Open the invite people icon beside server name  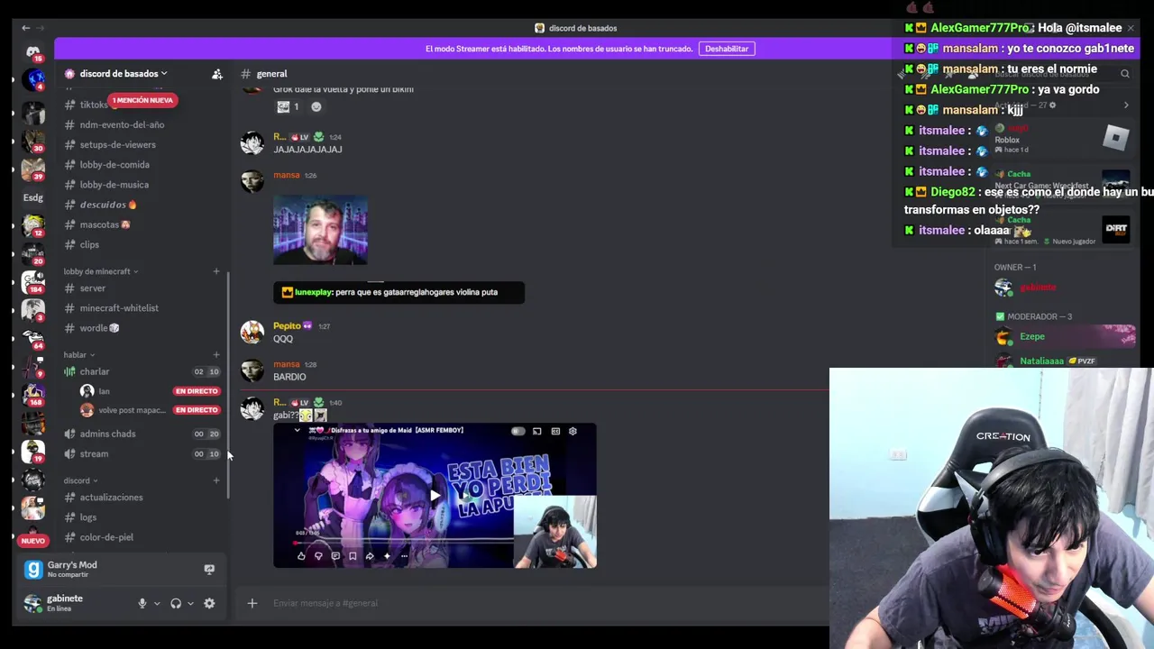coord(217,74)
